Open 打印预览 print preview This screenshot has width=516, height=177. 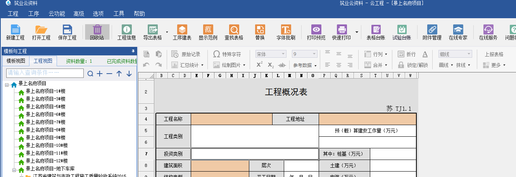[x=316, y=33]
